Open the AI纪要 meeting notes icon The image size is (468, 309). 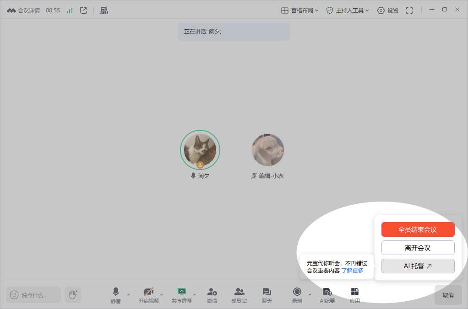coord(327,291)
